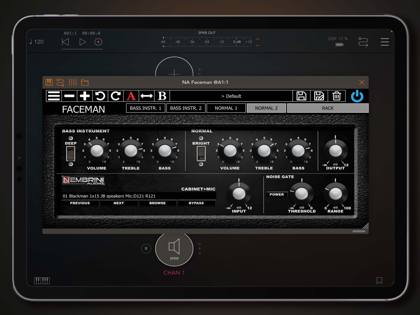Image resolution: width=420 pixels, height=315 pixels.
Task: Select the A comparison state
Action: (x=131, y=96)
